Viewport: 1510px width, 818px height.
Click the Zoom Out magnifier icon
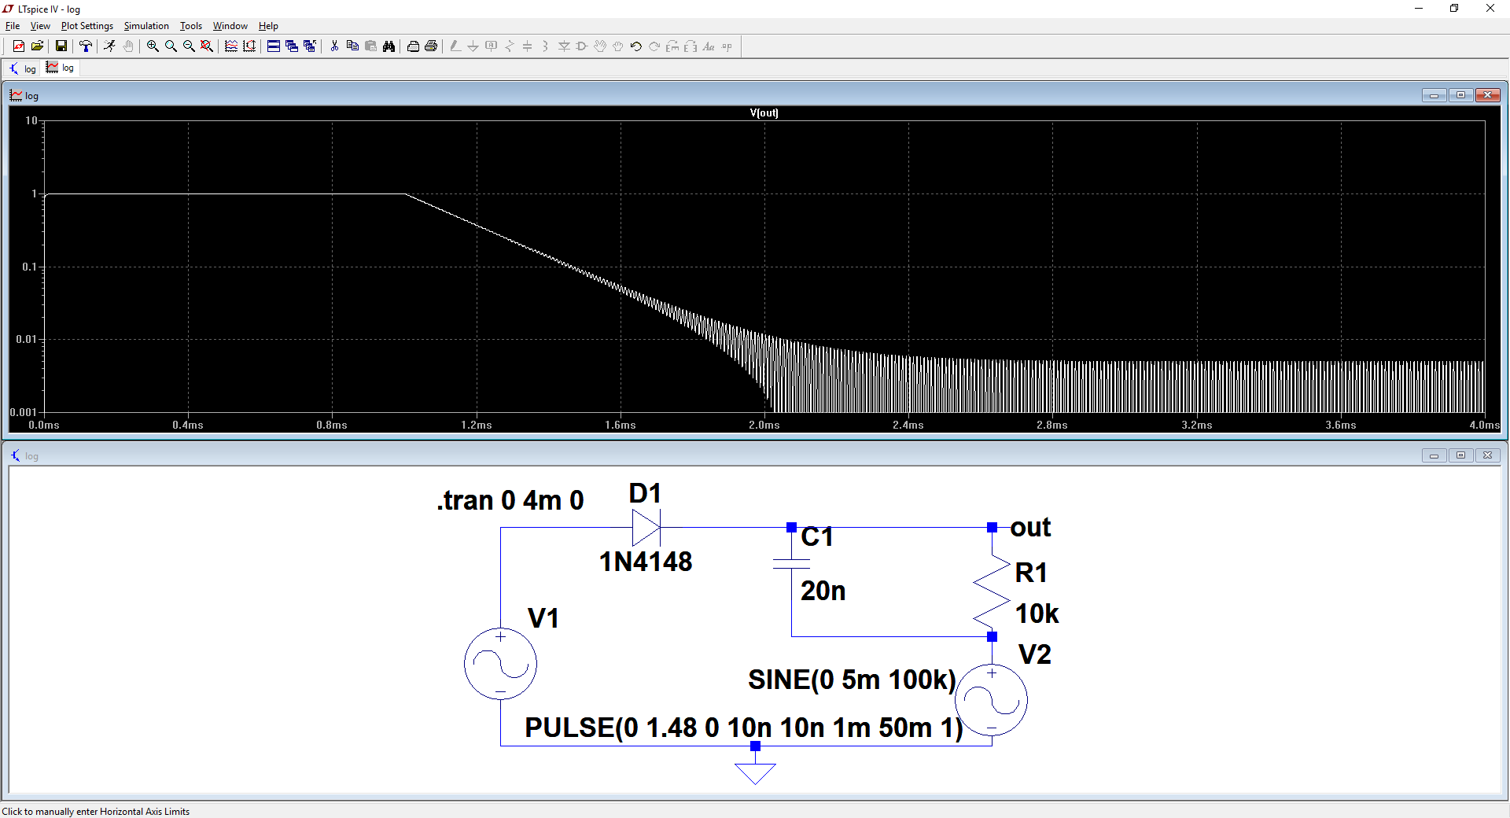(189, 46)
